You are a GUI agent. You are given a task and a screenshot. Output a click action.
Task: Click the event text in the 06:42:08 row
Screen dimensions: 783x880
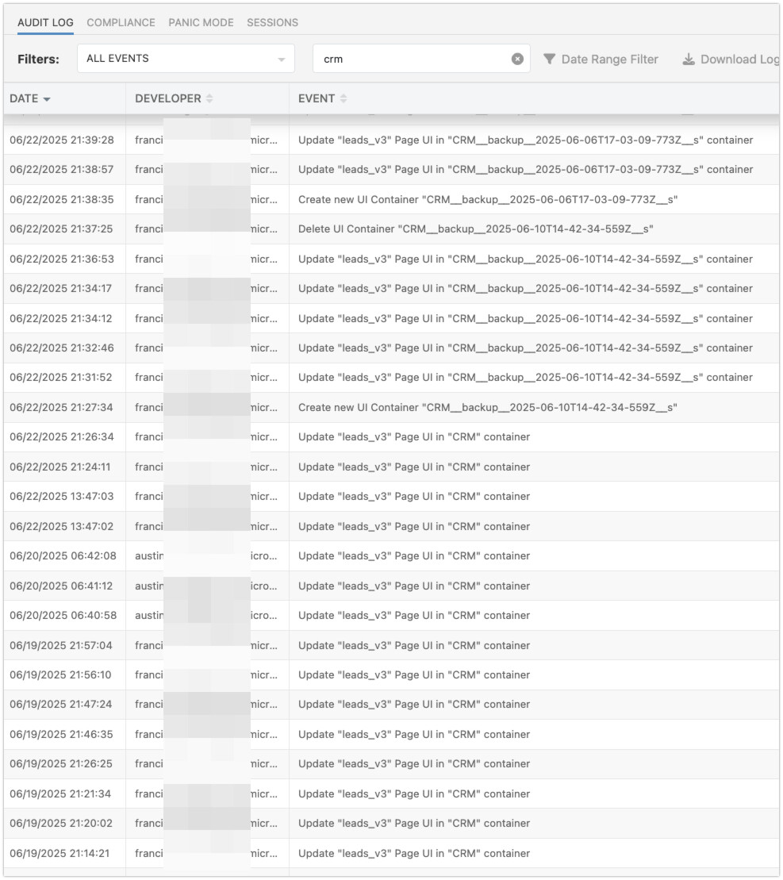(x=414, y=556)
